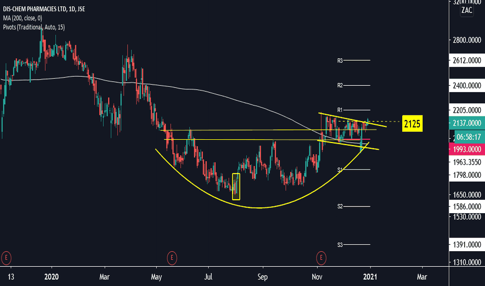Click the 1798.0000 price axis label
485x286 pixels.
point(467,175)
